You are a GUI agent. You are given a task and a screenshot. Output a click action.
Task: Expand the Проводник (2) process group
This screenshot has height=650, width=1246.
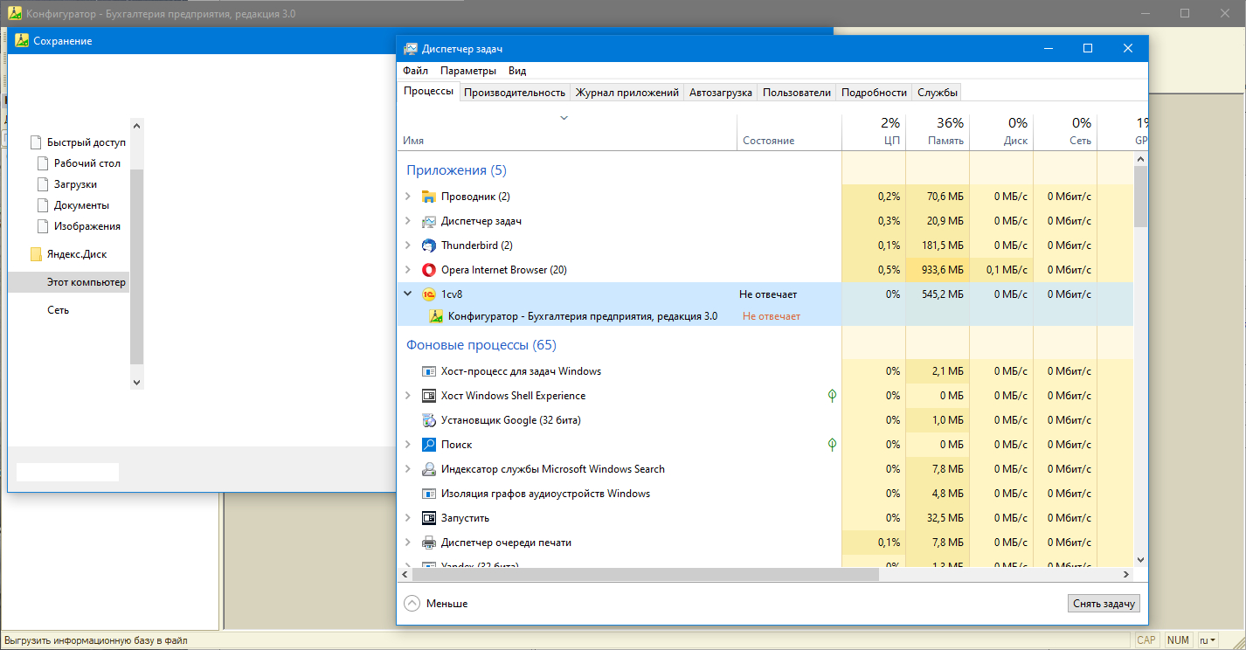[x=407, y=197]
